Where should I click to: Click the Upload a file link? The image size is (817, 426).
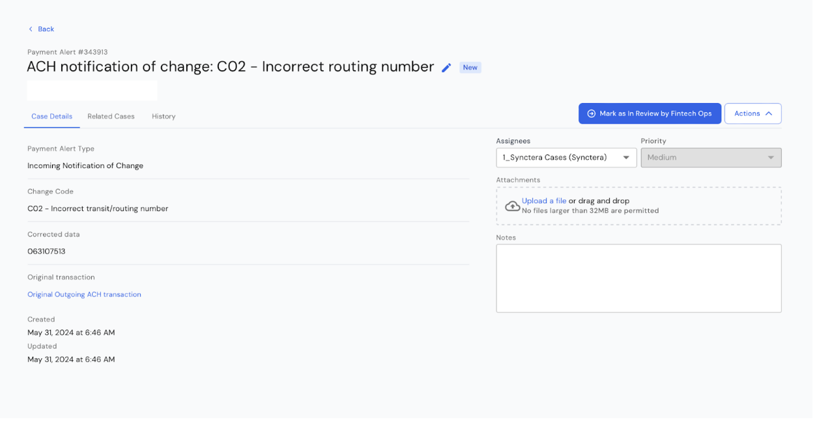pyautogui.click(x=544, y=201)
